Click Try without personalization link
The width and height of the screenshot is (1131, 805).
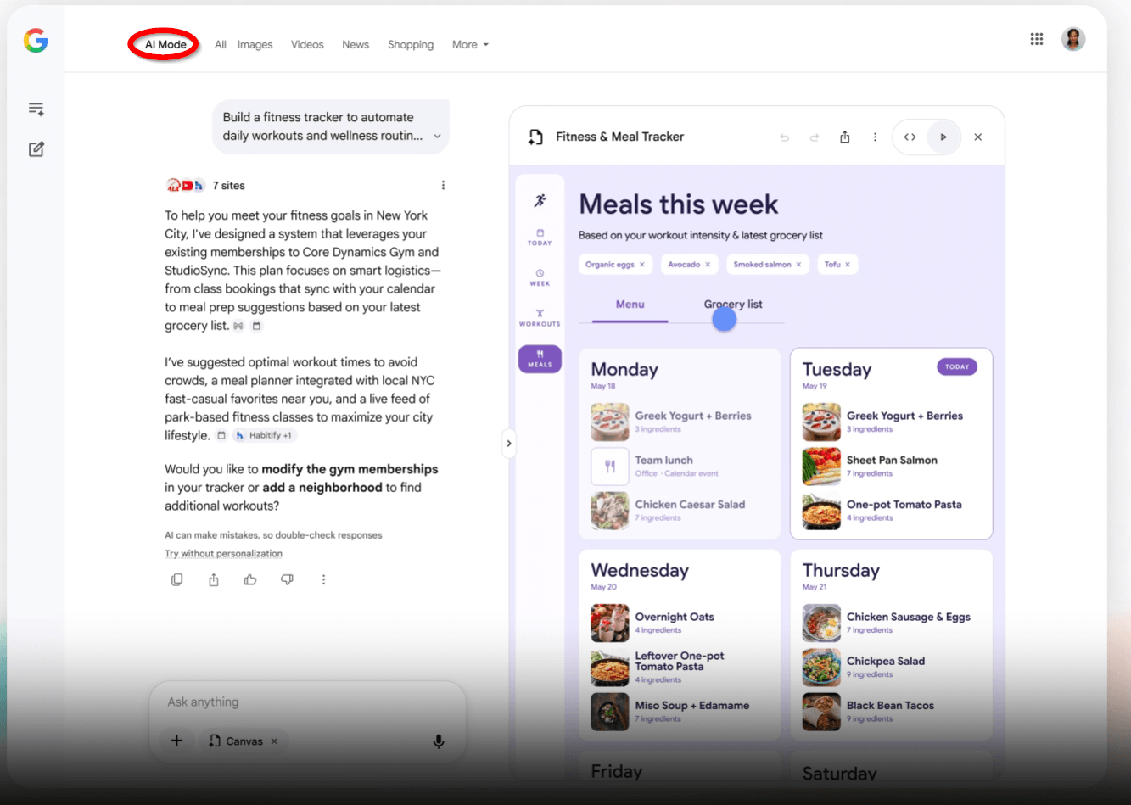[x=223, y=553]
